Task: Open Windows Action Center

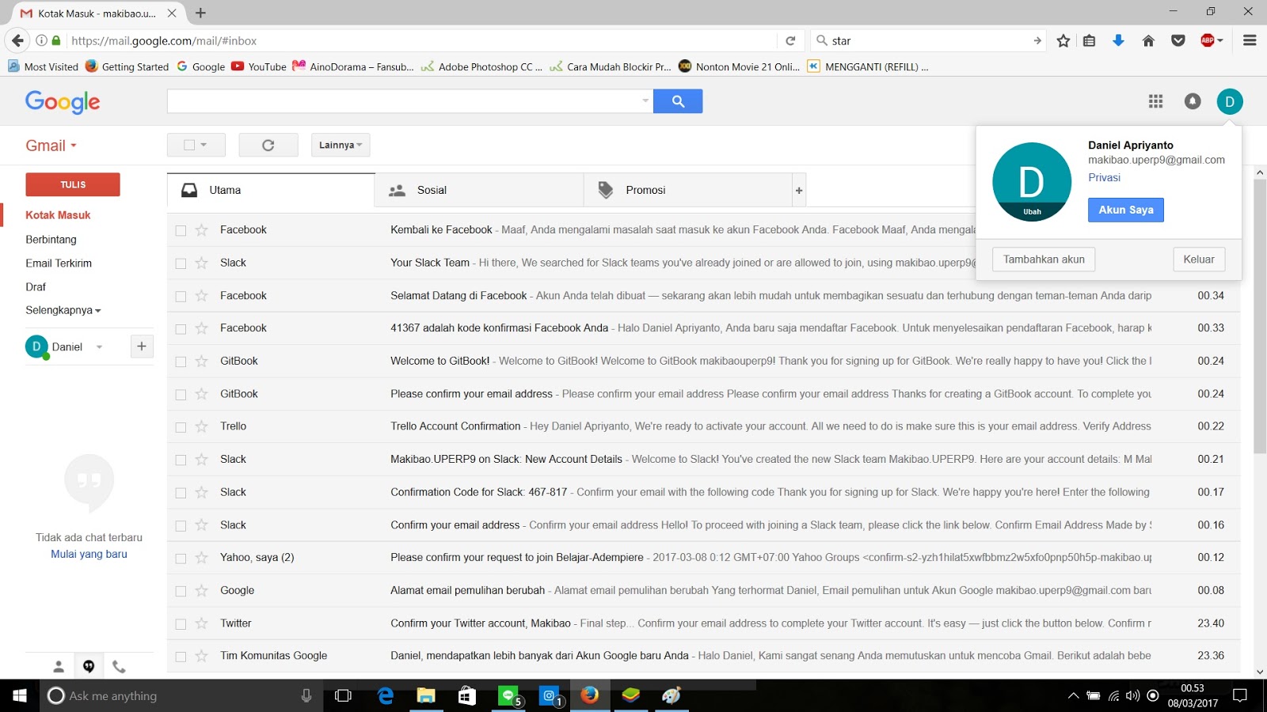Action: [1240, 695]
